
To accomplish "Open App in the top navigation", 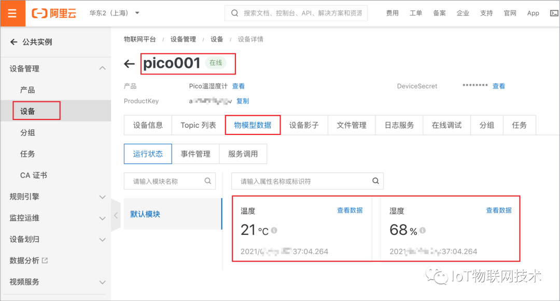I will click(x=533, y=13).
